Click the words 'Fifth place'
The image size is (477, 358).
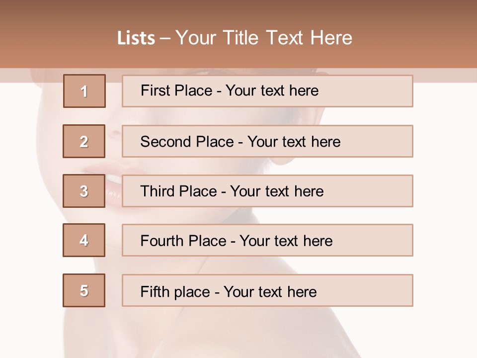175,292
